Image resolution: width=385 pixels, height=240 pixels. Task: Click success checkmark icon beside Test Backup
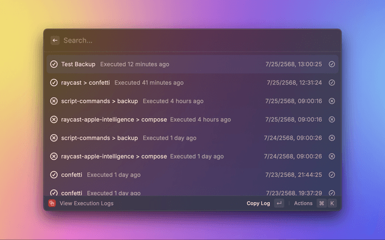coord(54,64)
